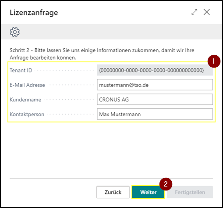This screenshot has height=208, width=223.
Task: Click the E-Mail Adresse label
Action: 27,85
